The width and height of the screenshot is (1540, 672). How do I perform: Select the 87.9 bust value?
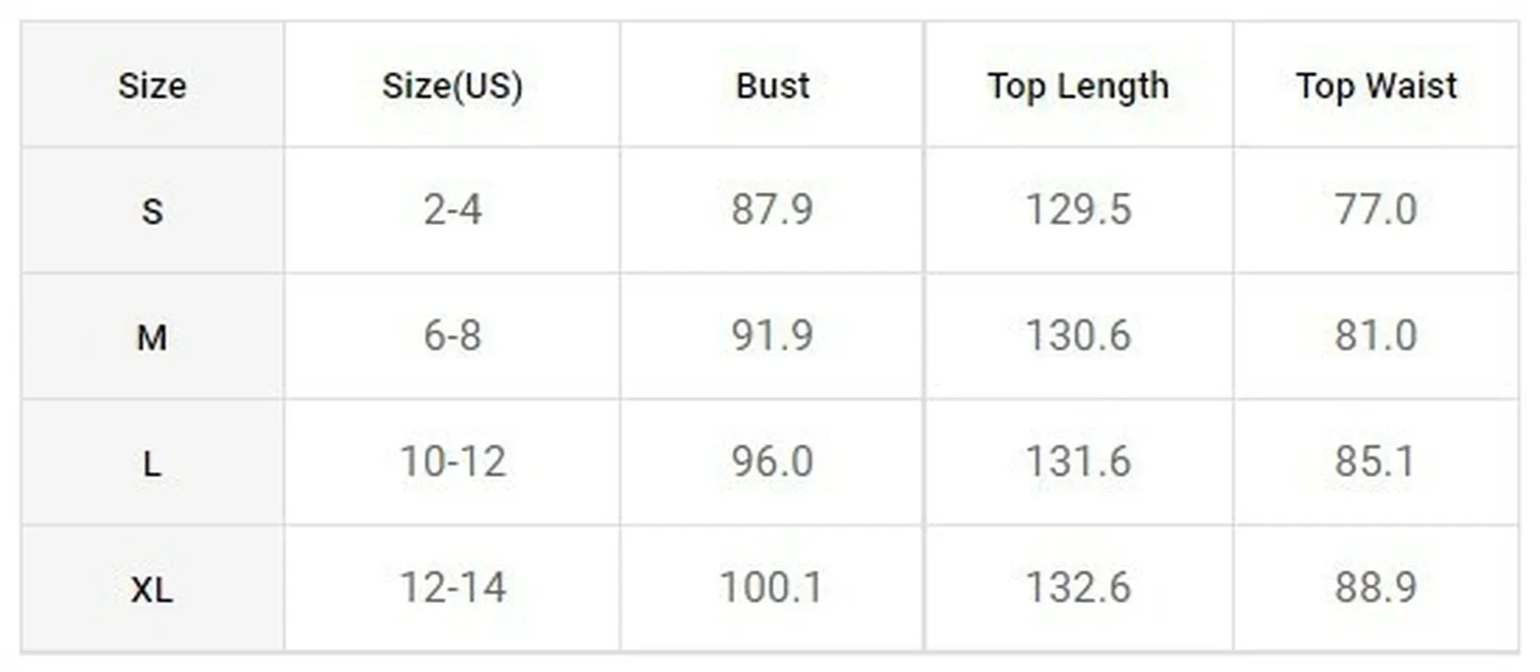(x=772, y=209)
